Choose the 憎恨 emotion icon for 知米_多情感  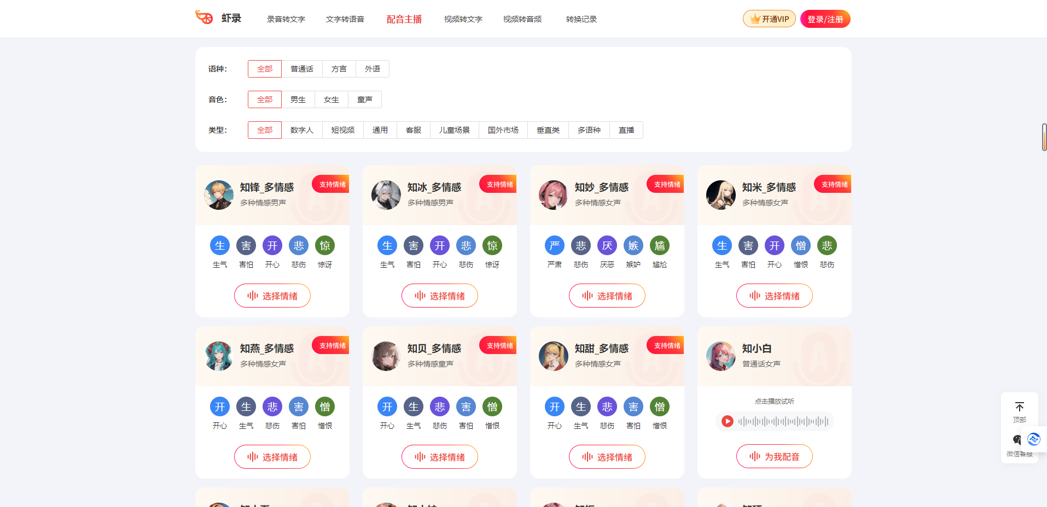click(801, 246)
